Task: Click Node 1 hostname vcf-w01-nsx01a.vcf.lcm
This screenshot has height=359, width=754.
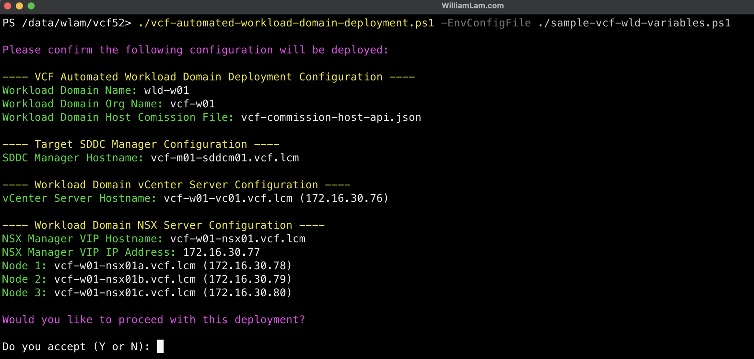Action: (x=125, y=266)
